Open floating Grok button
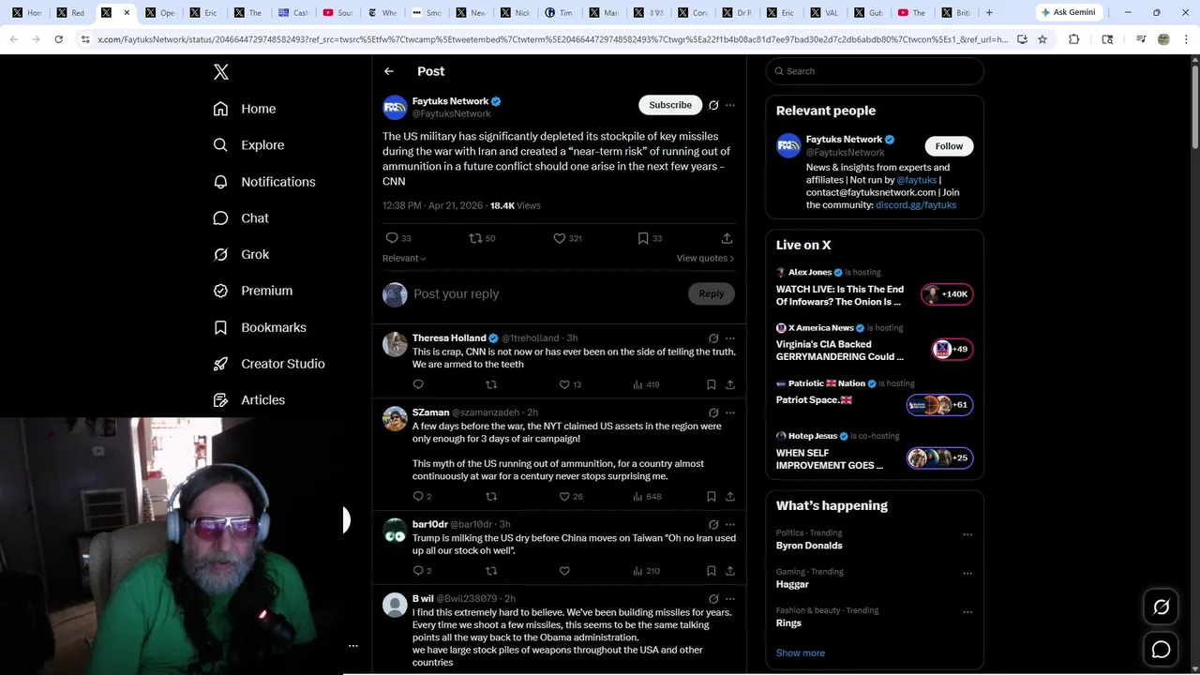Viewport: 1200px width, 675px height. 1162,607
